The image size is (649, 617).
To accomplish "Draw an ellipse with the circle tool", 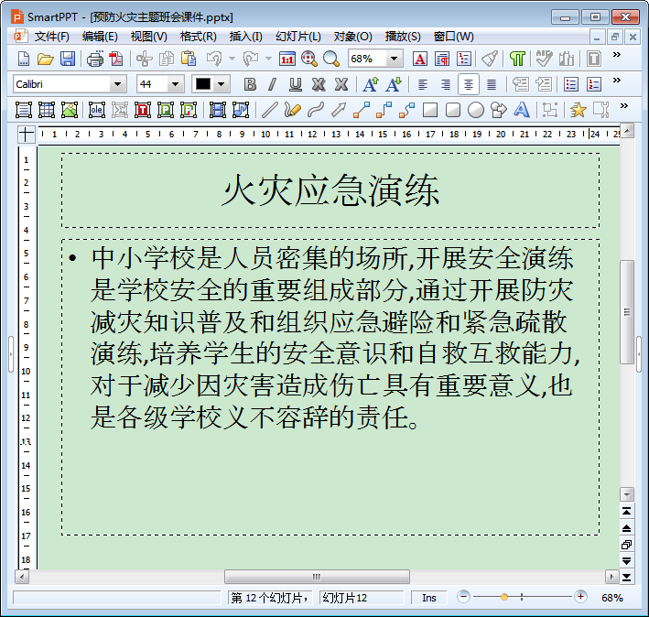I will (x=476, y=110).
